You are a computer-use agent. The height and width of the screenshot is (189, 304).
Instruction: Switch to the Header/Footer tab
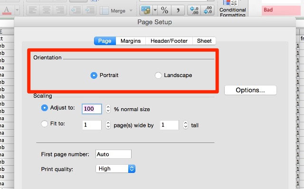pos(169,41)
